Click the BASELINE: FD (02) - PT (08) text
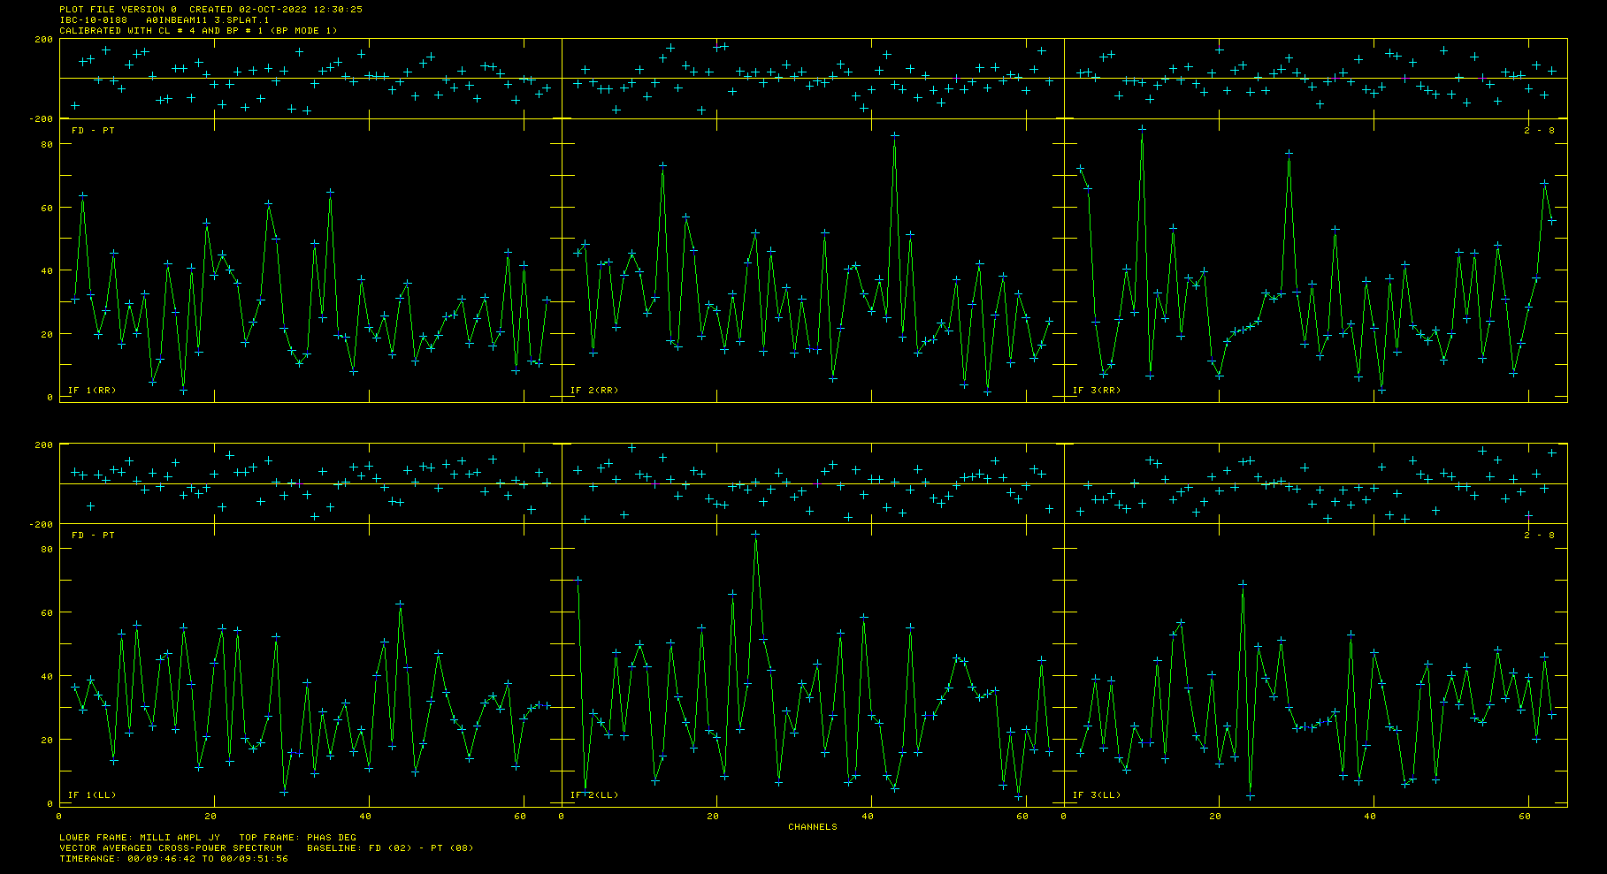Viewport: 1607px width, 874px height. 390,848
